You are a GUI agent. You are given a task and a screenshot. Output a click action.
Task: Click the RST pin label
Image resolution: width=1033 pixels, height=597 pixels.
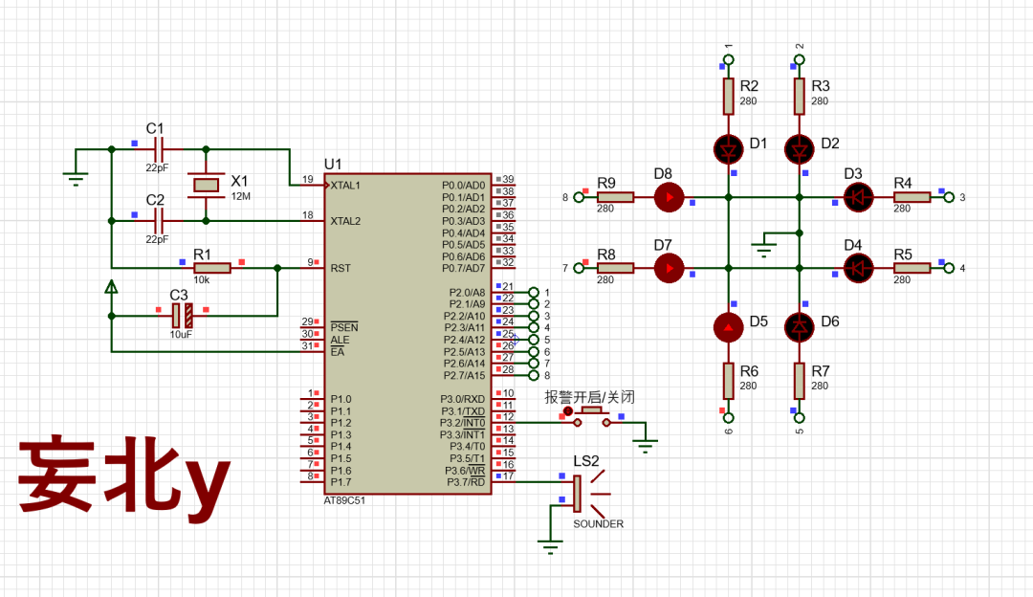point(341,268)
